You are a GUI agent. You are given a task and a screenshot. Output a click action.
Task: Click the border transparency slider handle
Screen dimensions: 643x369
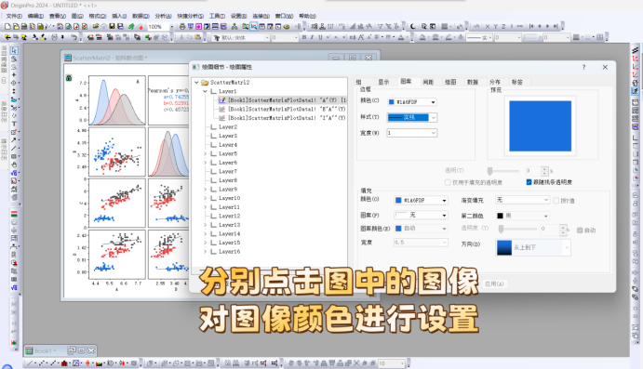pyautogui.click(x=489, y=171)
